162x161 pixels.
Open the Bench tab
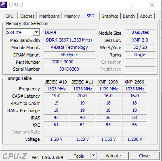(x=129, y=16)
